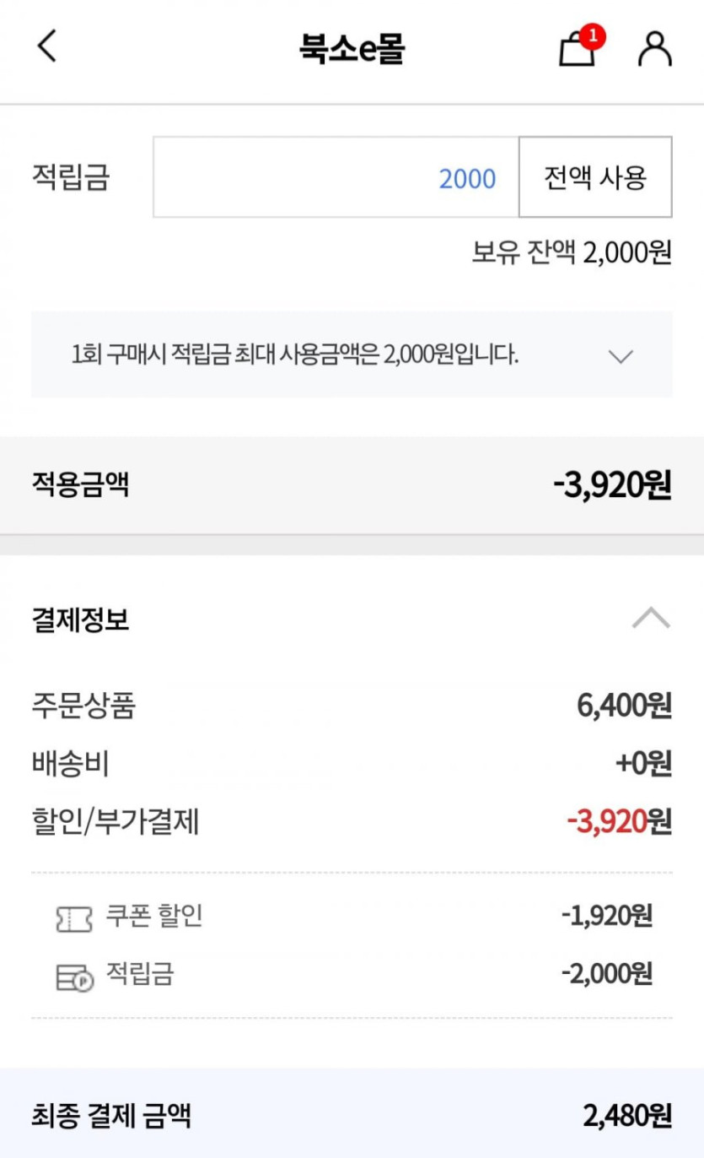The height and width of the screenshot is (1158, 704).
Task: Tap the 북소e몰 header title
Action: tap(352, 49)
